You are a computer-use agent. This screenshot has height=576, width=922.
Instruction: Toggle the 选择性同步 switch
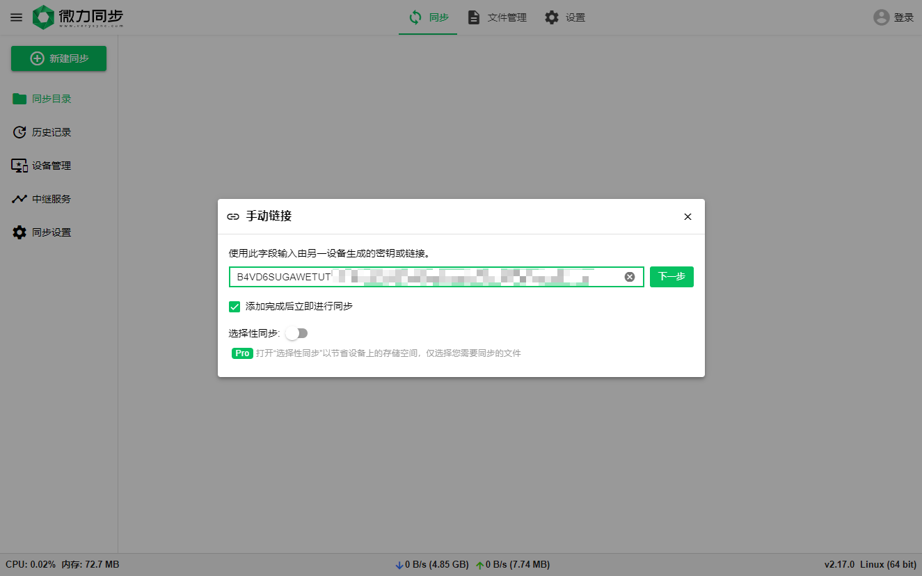[296, 333]
